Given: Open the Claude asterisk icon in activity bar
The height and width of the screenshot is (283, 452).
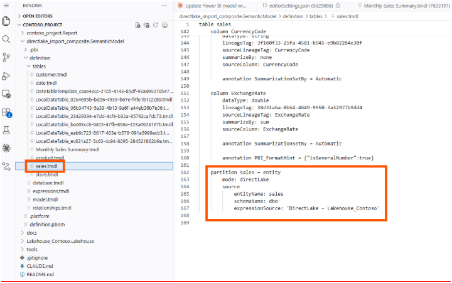Looking at the screenshot, I should [x=6, y=148].
